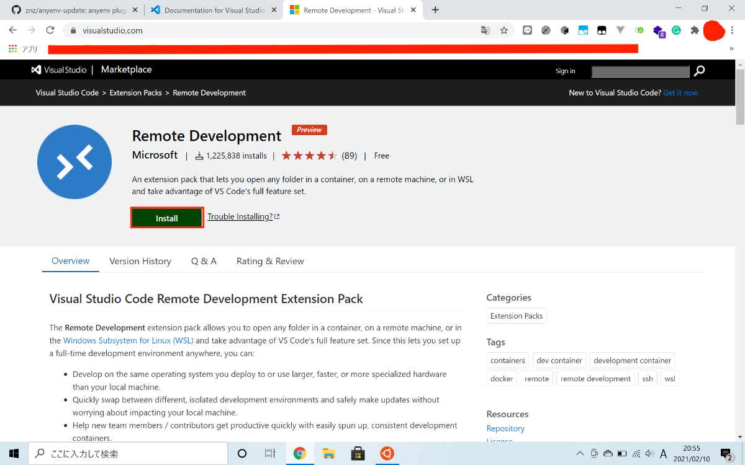Expand the bookmarks bar overflow chevron
The width and height of the screenshot is (745, 465).
pos(731,49)
